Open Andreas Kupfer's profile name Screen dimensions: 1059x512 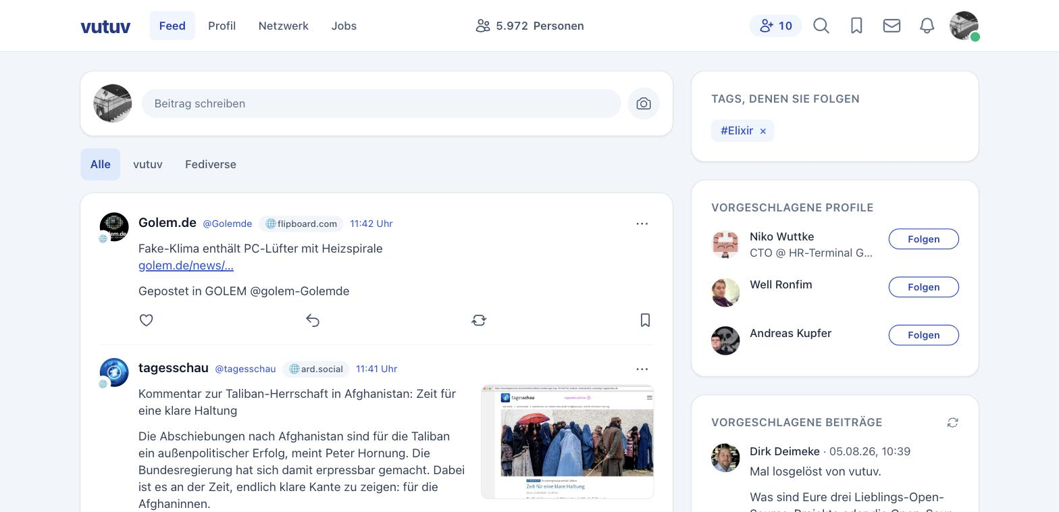click(790, 333)
